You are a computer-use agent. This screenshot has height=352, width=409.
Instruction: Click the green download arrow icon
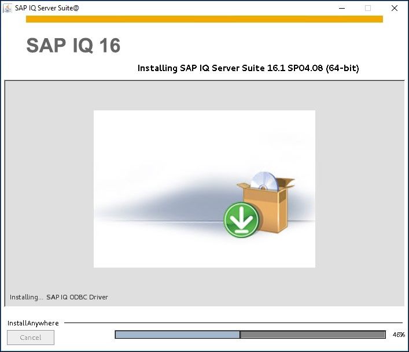pyautogui.click(x=241, y=220)
